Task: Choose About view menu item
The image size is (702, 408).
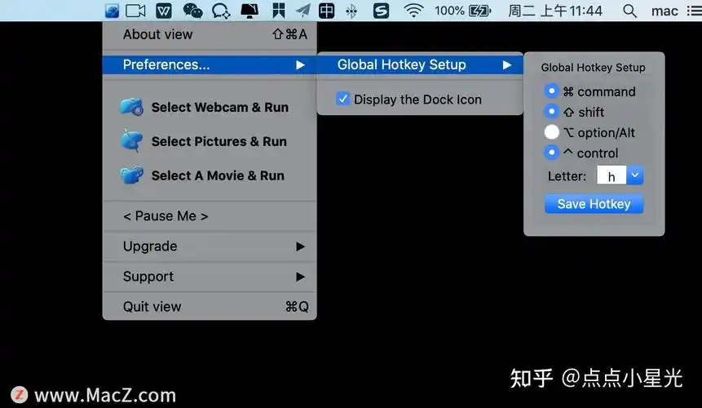Action: pyautogui.click(x=210, y=34)
